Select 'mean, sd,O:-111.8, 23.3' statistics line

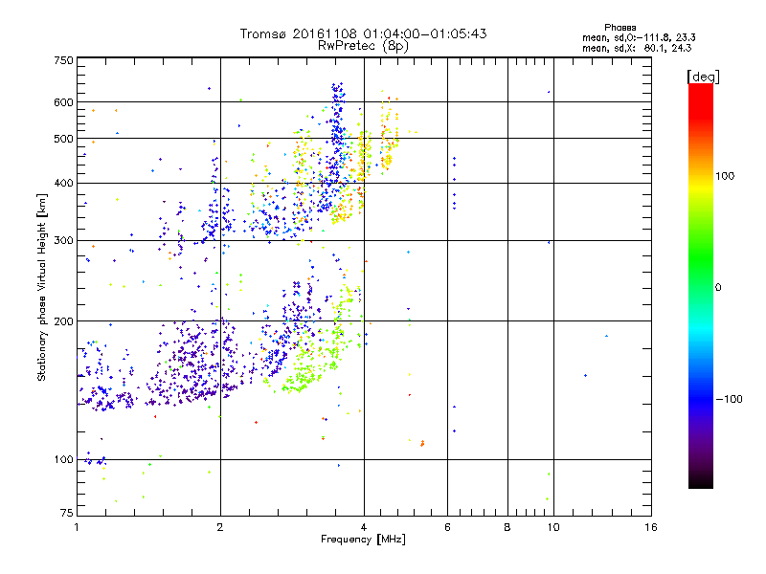[x=639, y=37]
